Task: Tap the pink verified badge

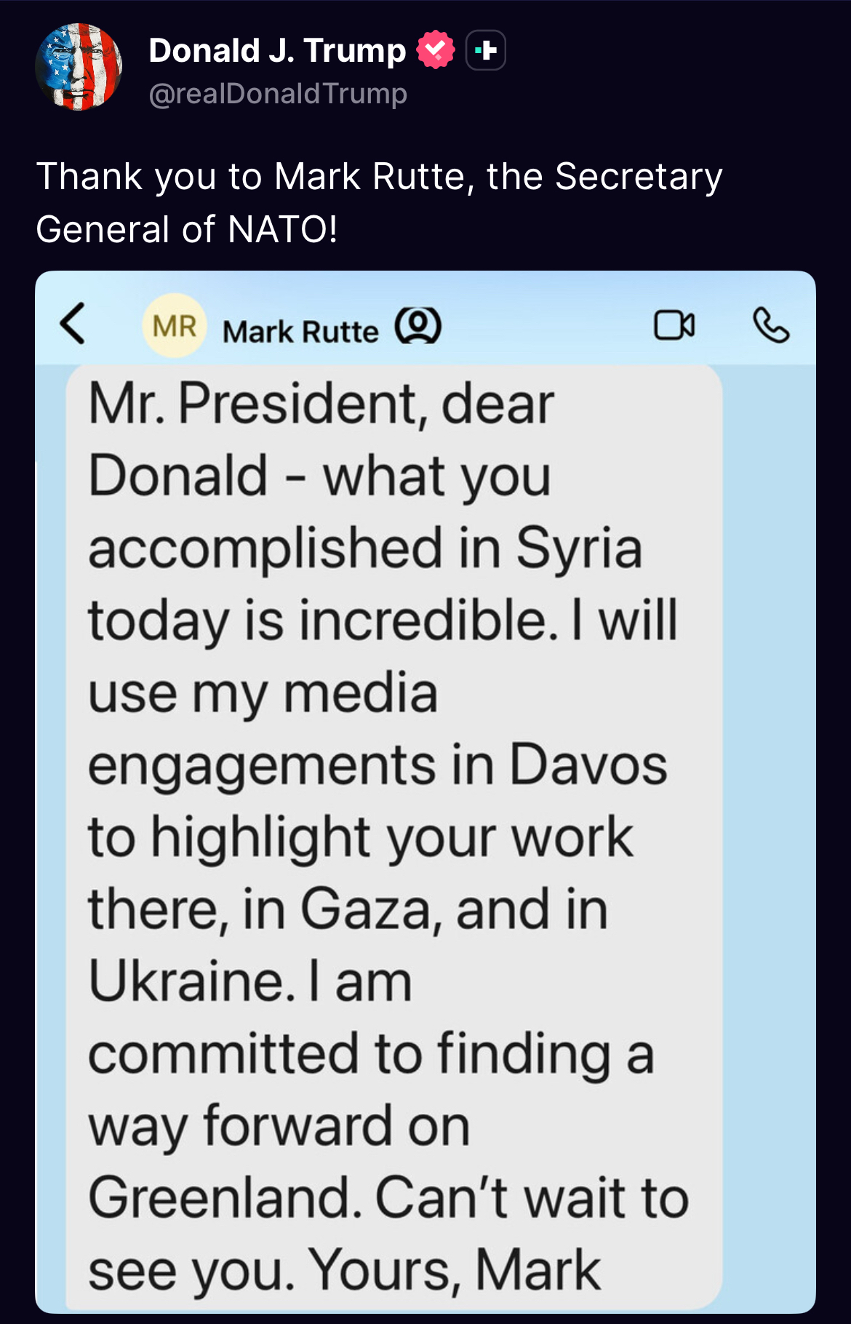Action: point(435,50)
